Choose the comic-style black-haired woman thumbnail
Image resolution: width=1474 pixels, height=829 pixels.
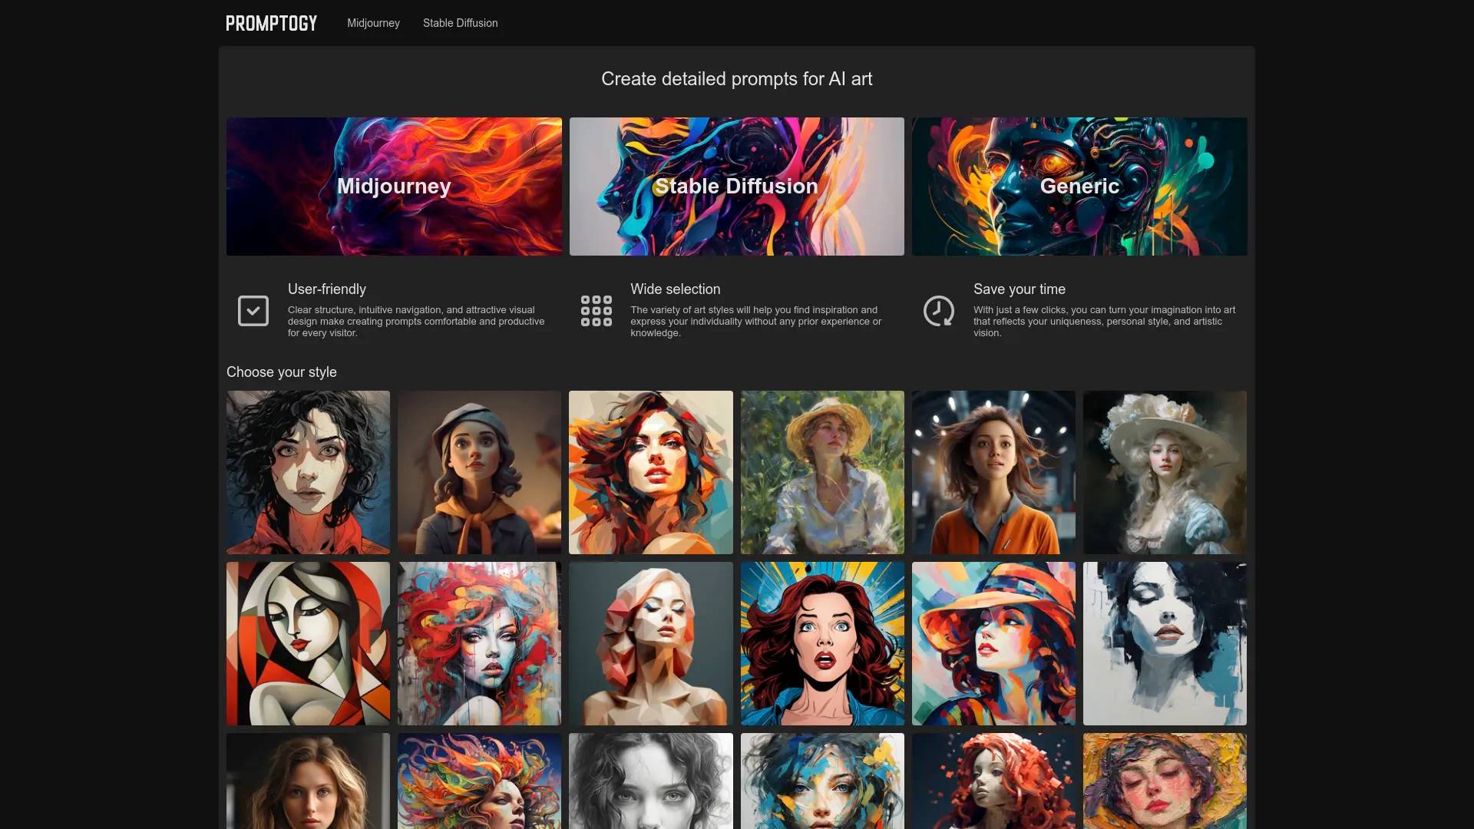[x=308, y=472]
